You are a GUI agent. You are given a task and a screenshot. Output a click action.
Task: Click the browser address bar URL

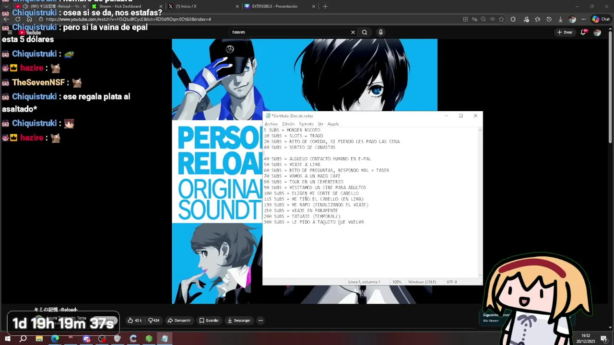(128, 19)
